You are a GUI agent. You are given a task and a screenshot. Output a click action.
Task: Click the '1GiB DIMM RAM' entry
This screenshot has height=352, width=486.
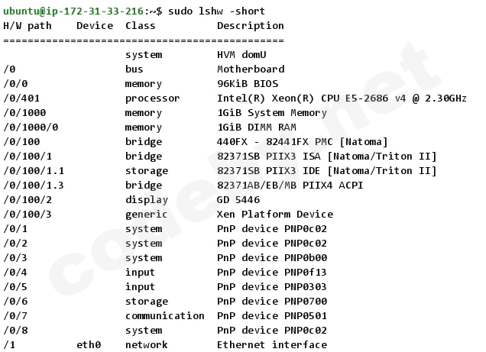click(x=257, y=127)
